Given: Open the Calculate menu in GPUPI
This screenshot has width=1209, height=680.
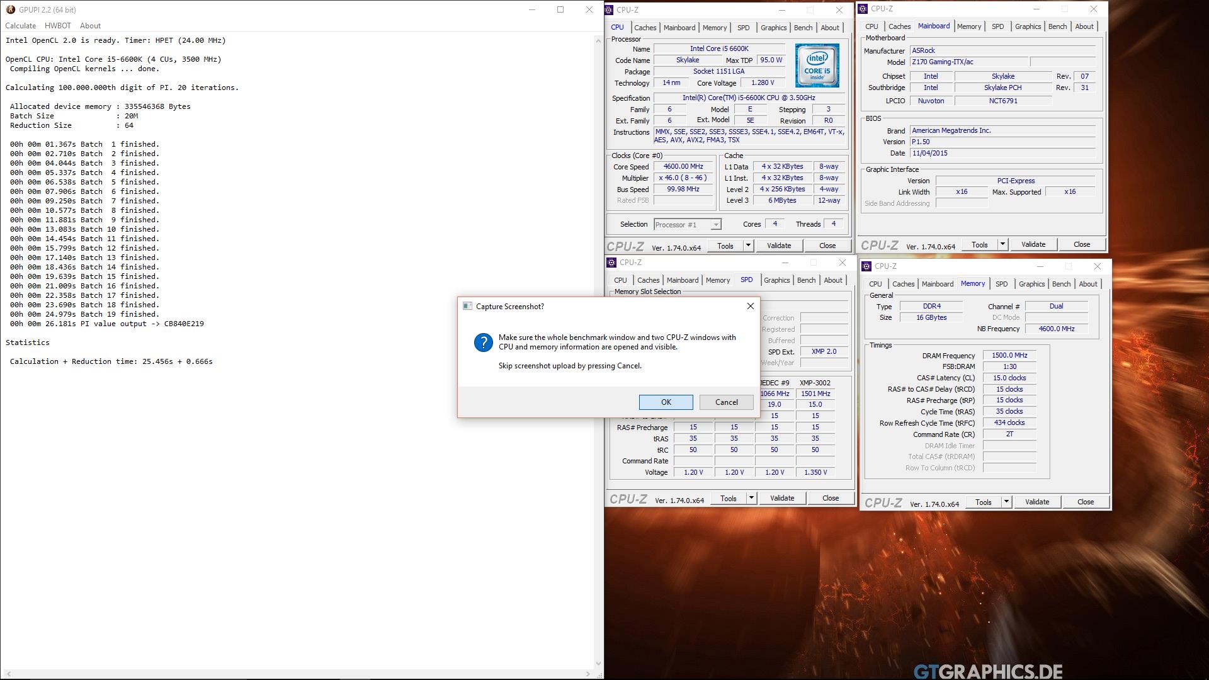Looking at the screenshot, I should point(21,26).
